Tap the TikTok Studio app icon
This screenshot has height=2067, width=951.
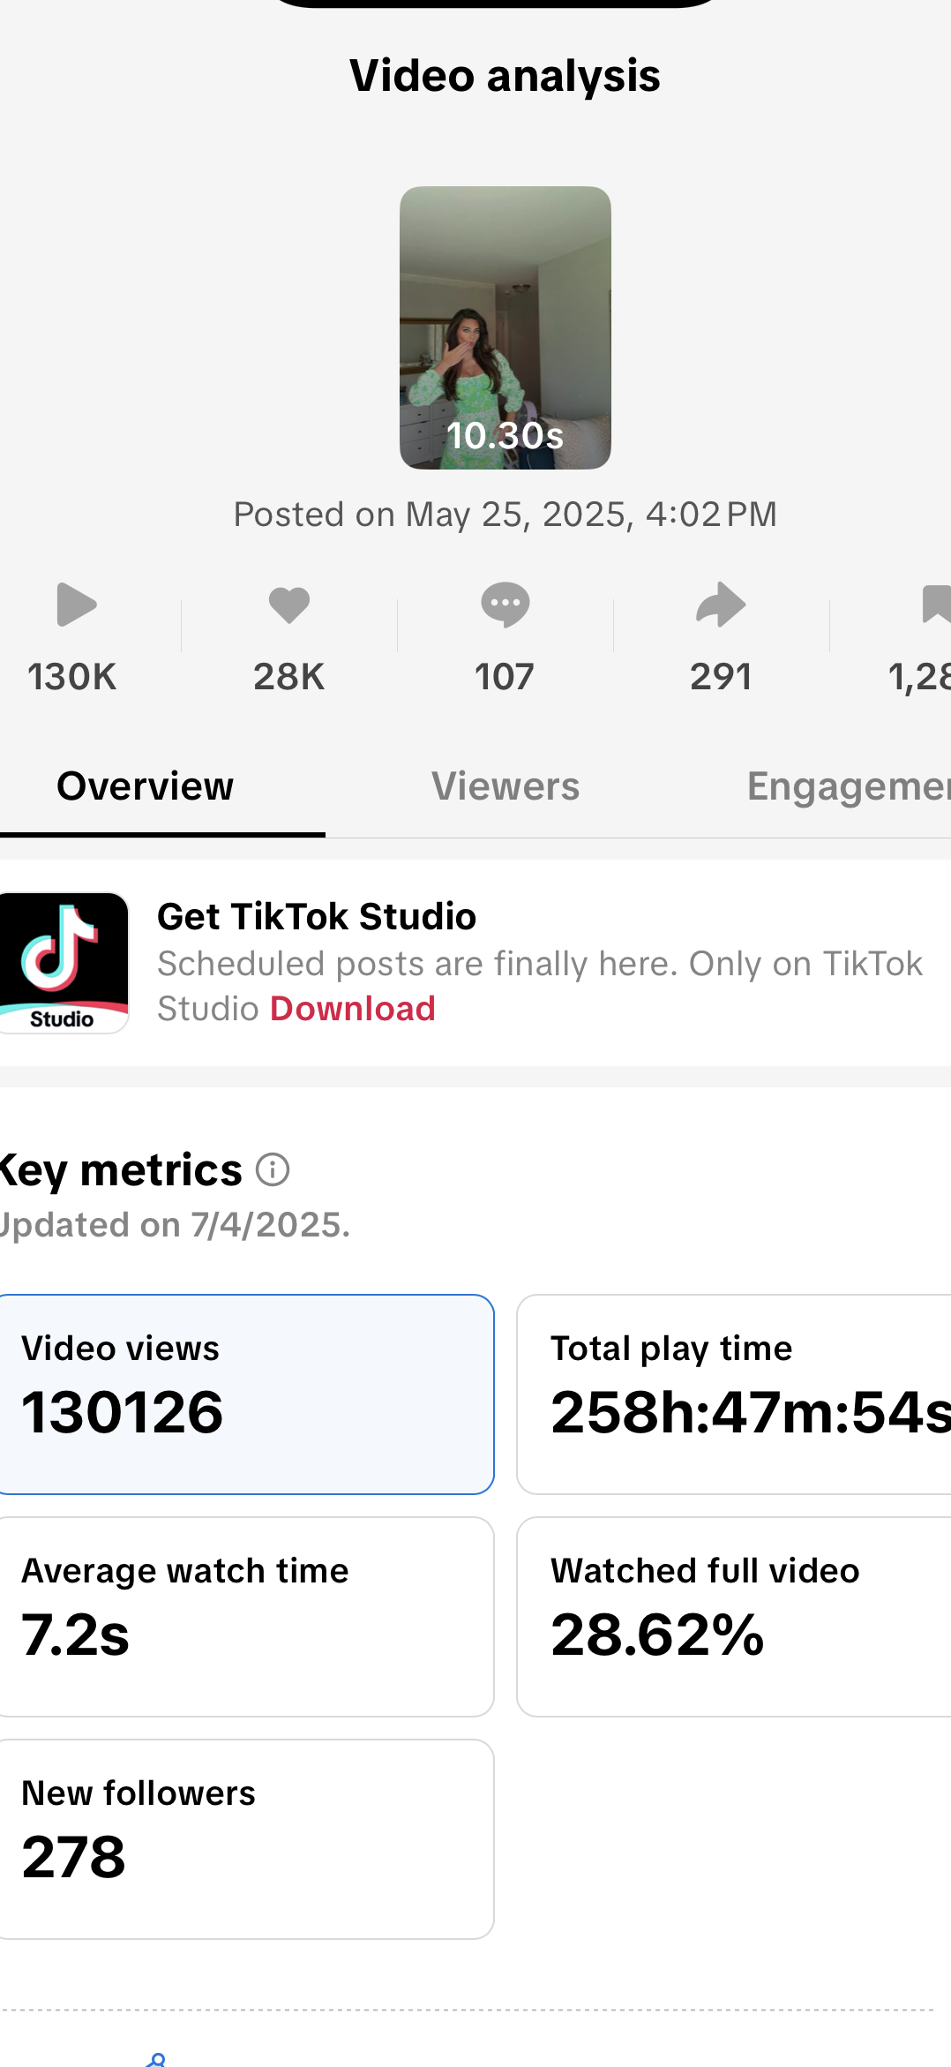(x=63, y=963)
